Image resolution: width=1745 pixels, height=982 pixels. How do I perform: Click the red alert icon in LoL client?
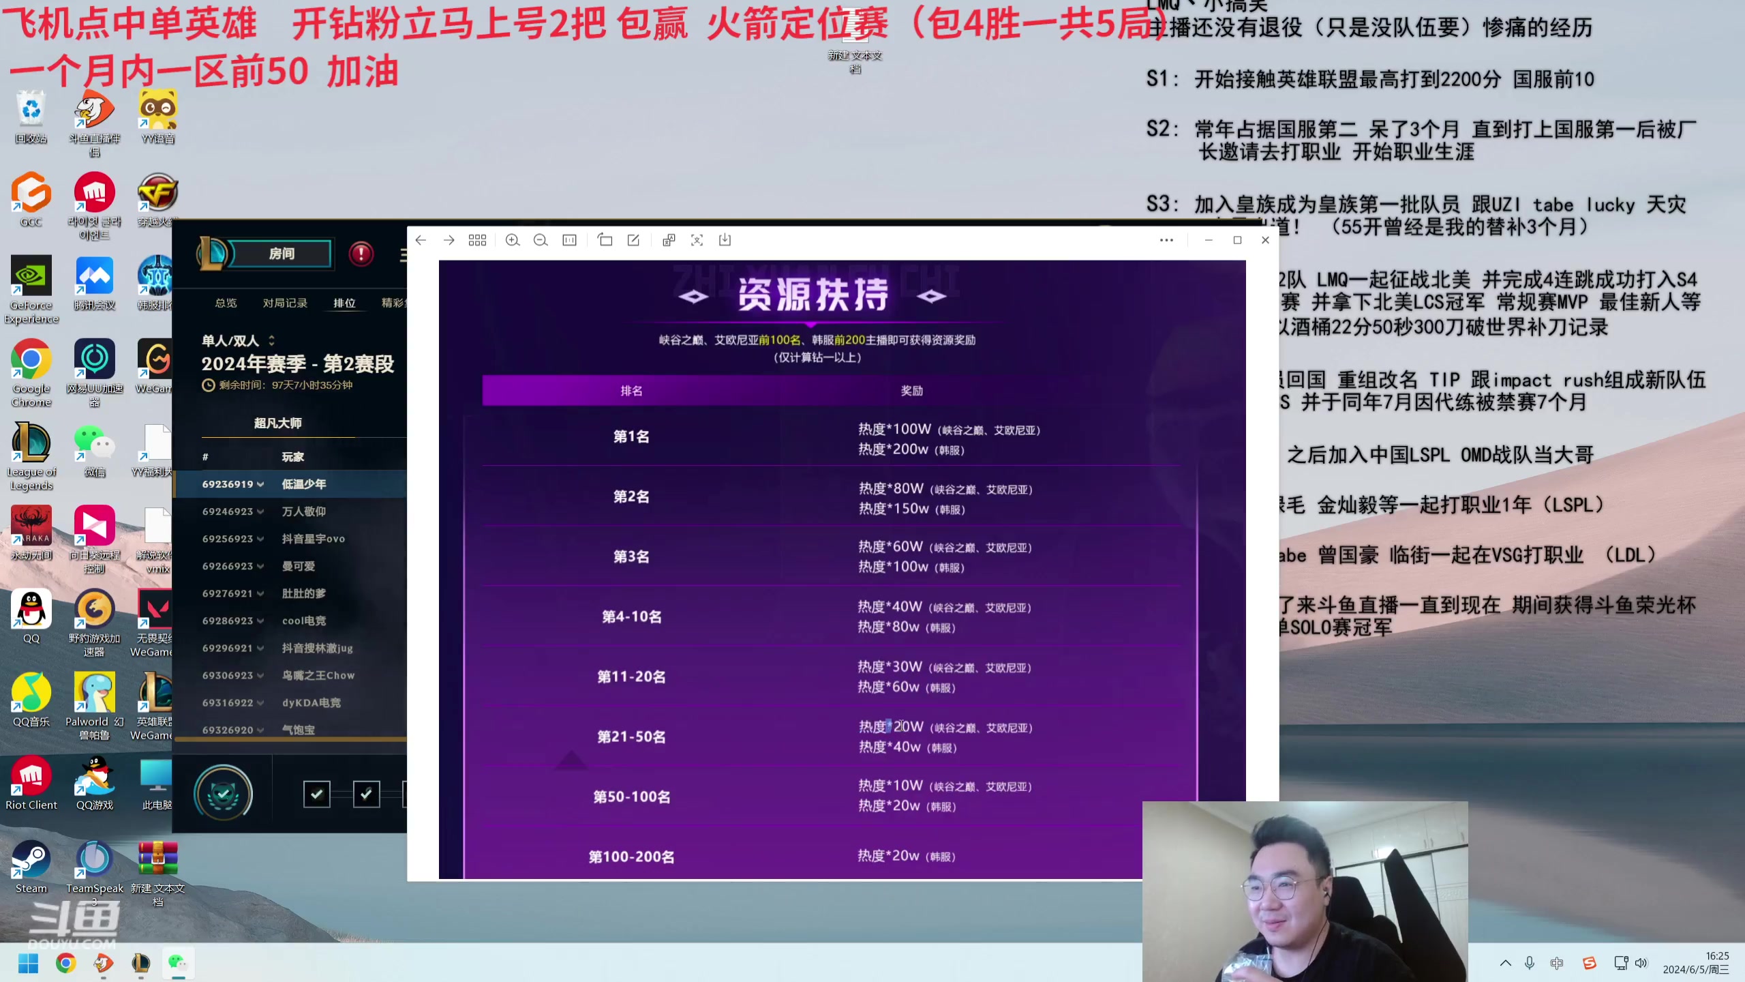361,254
